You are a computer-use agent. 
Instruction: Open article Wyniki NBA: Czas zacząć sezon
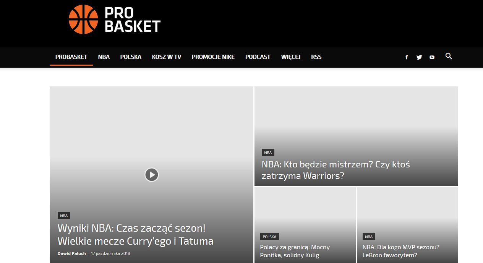click(136, 235)
